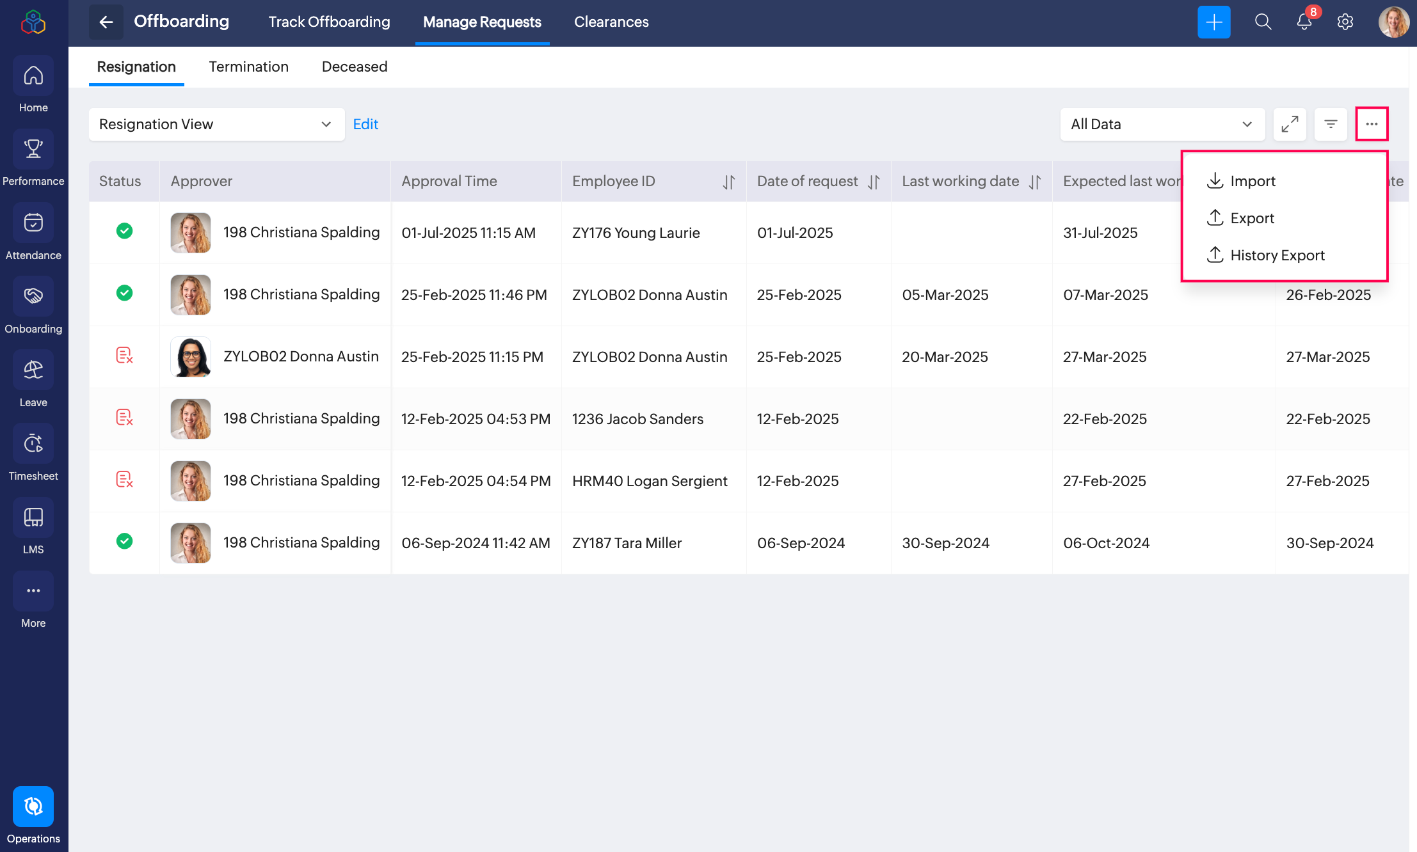This screenshot has width=1417, height=852.
Task: Click the filter icon beside All Data
Action: [x=1331, y=124]
